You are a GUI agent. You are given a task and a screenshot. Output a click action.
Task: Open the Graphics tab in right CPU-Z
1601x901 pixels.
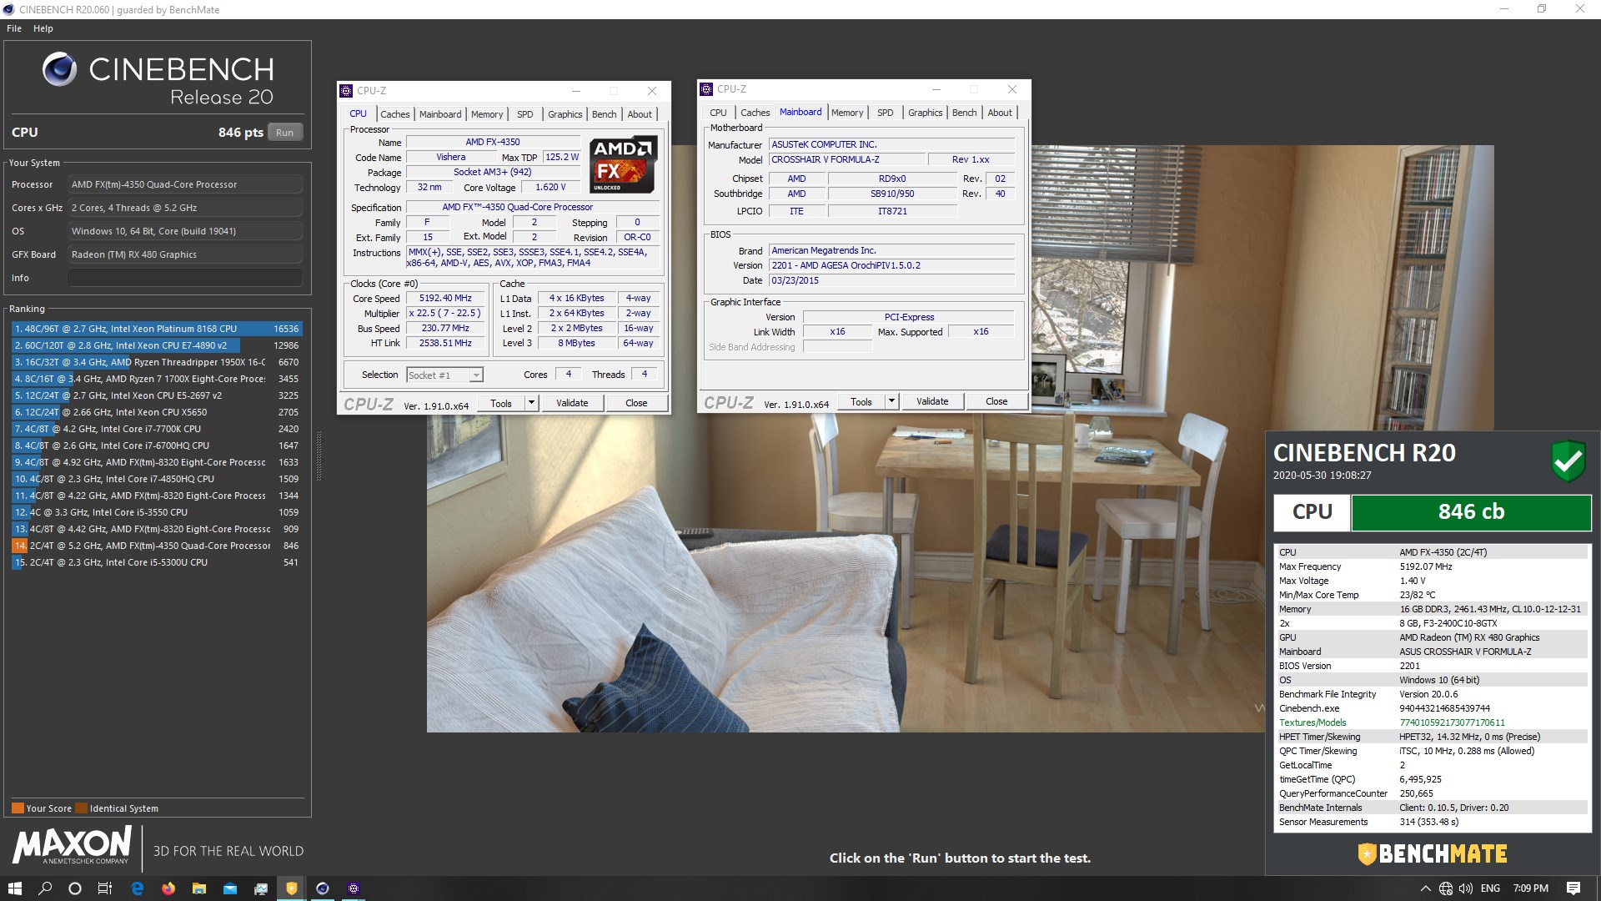click(x=925, y=113)
